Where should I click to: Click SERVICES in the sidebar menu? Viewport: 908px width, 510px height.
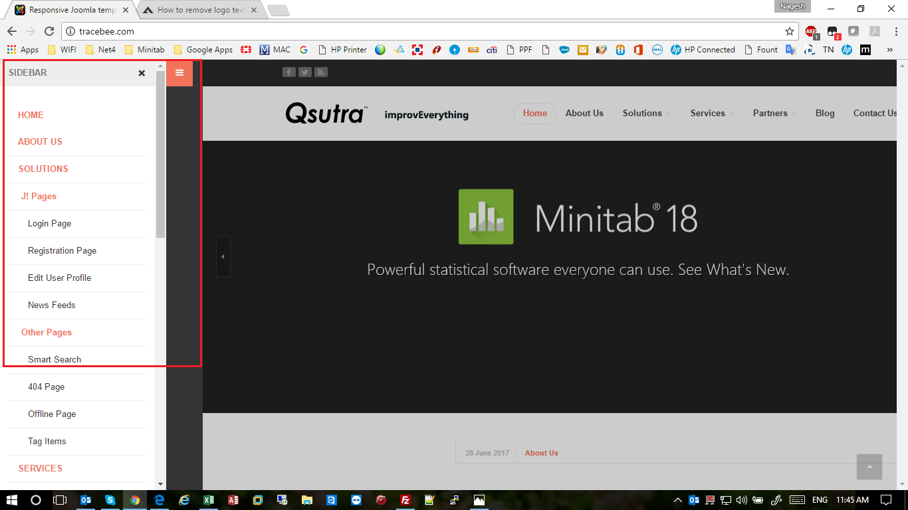[40, 468]
